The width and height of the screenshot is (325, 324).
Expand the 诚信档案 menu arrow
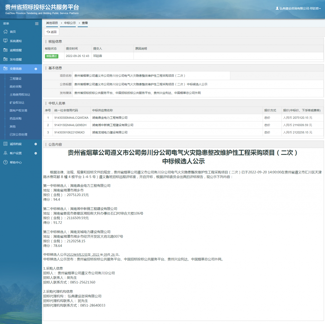tap(36, 144)
